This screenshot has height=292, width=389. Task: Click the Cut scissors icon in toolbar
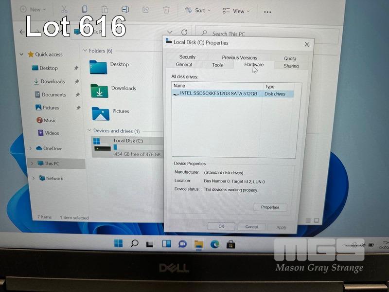64,10
